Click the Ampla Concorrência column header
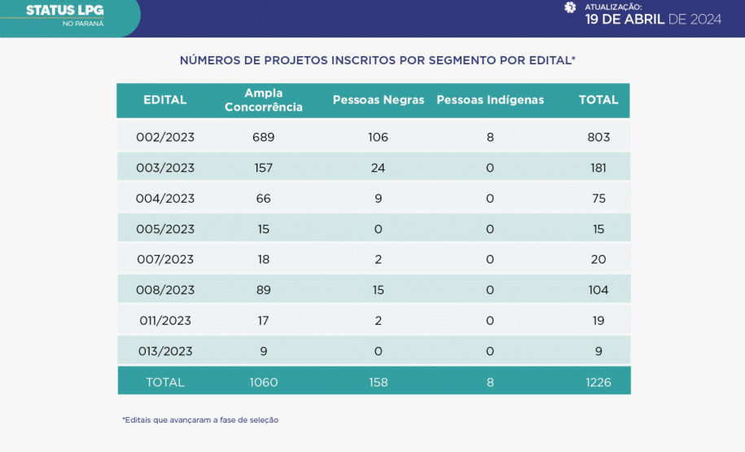Viewport: 745px width, 452px height. [263, 100]
